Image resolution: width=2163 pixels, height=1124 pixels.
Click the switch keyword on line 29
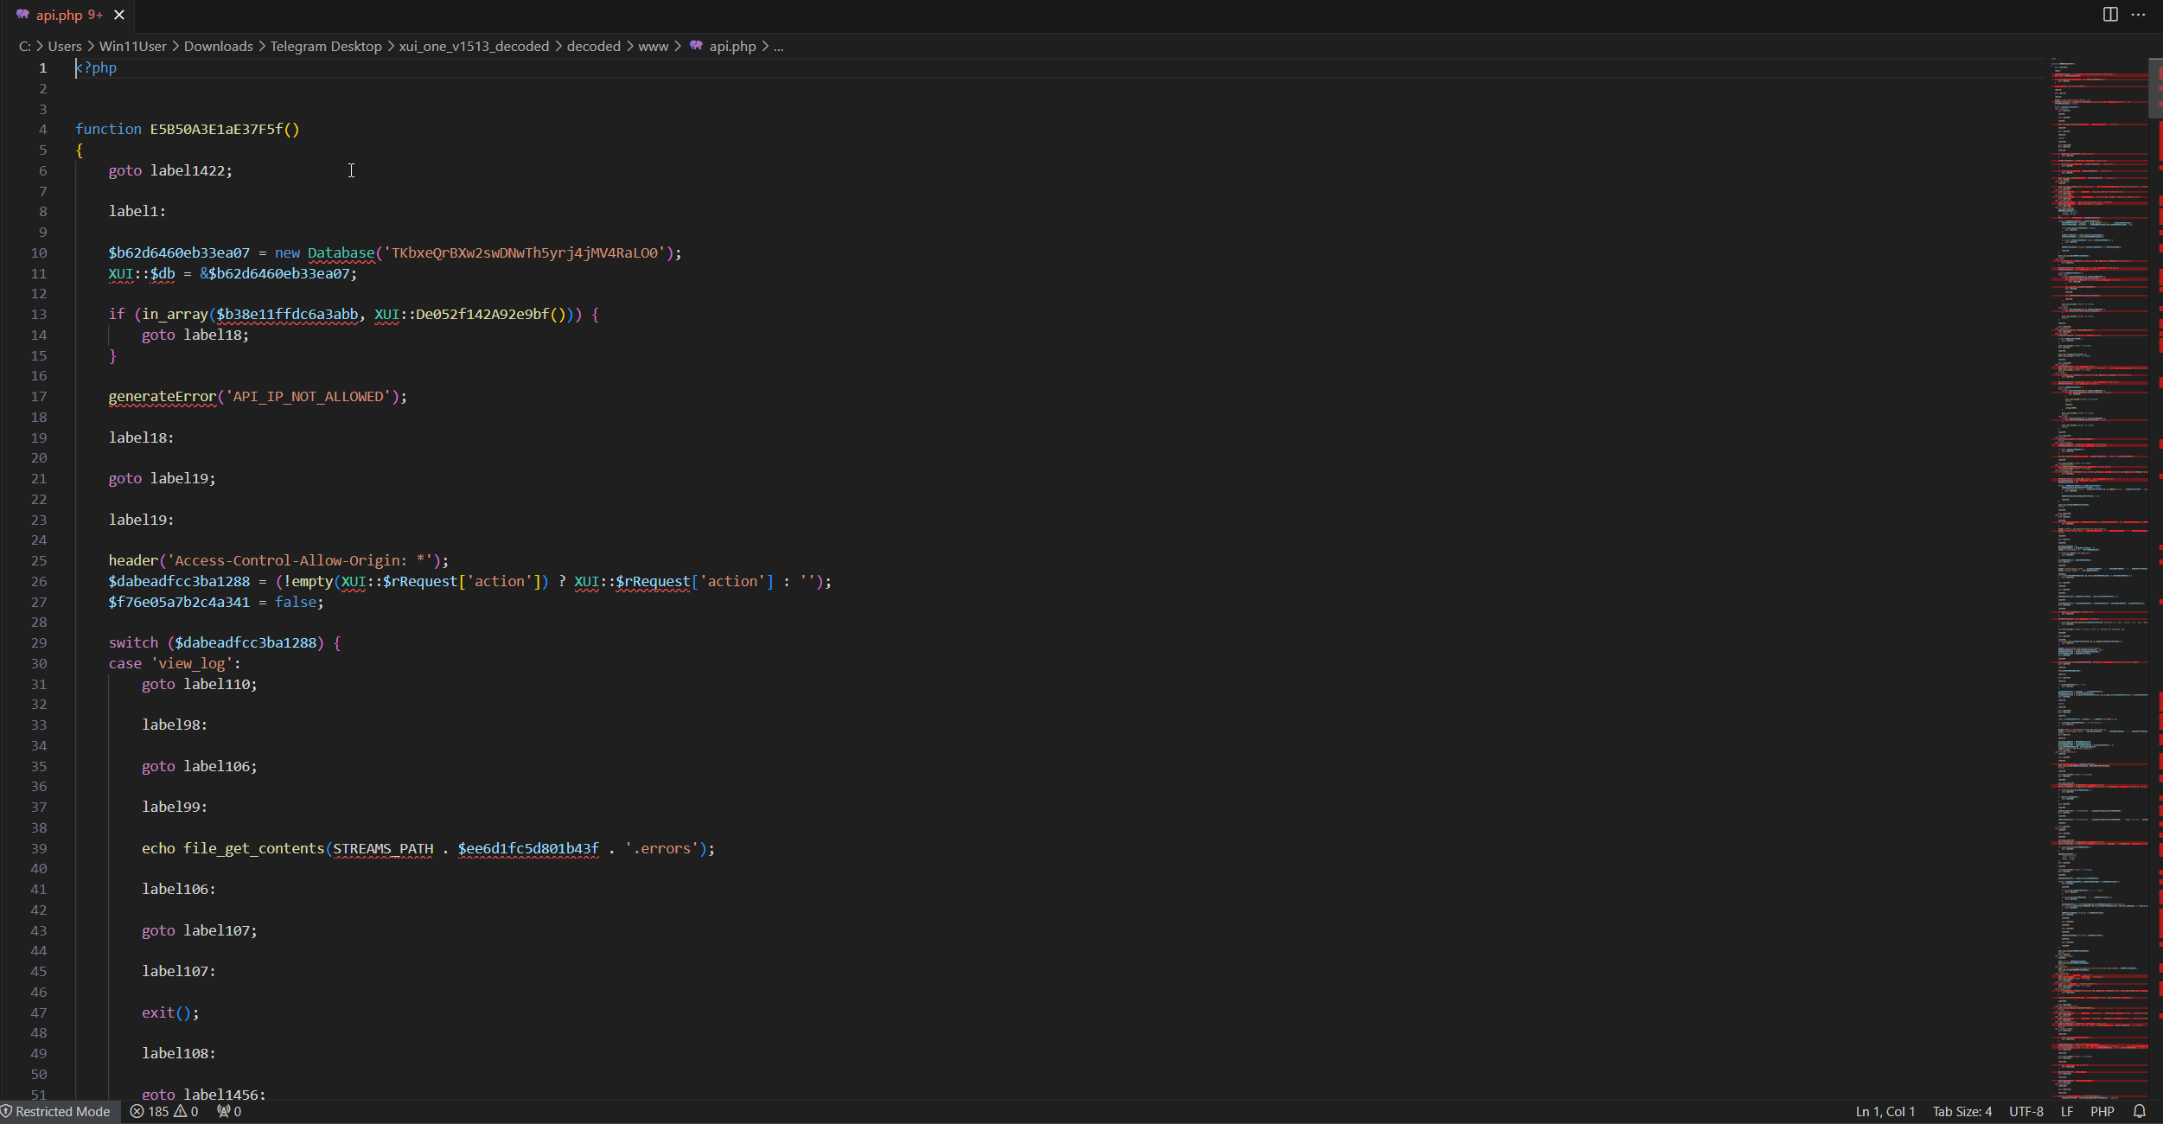(133, 642)
